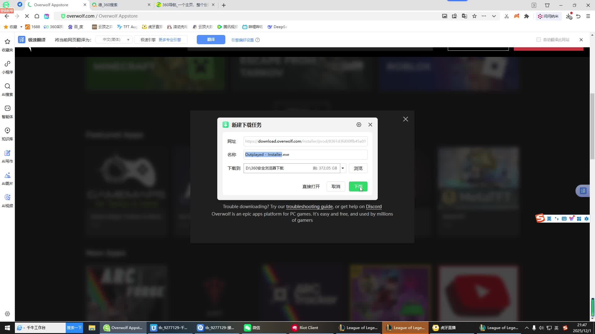Open the sidebar settings gear at the bottom

[x=7, y=314]
